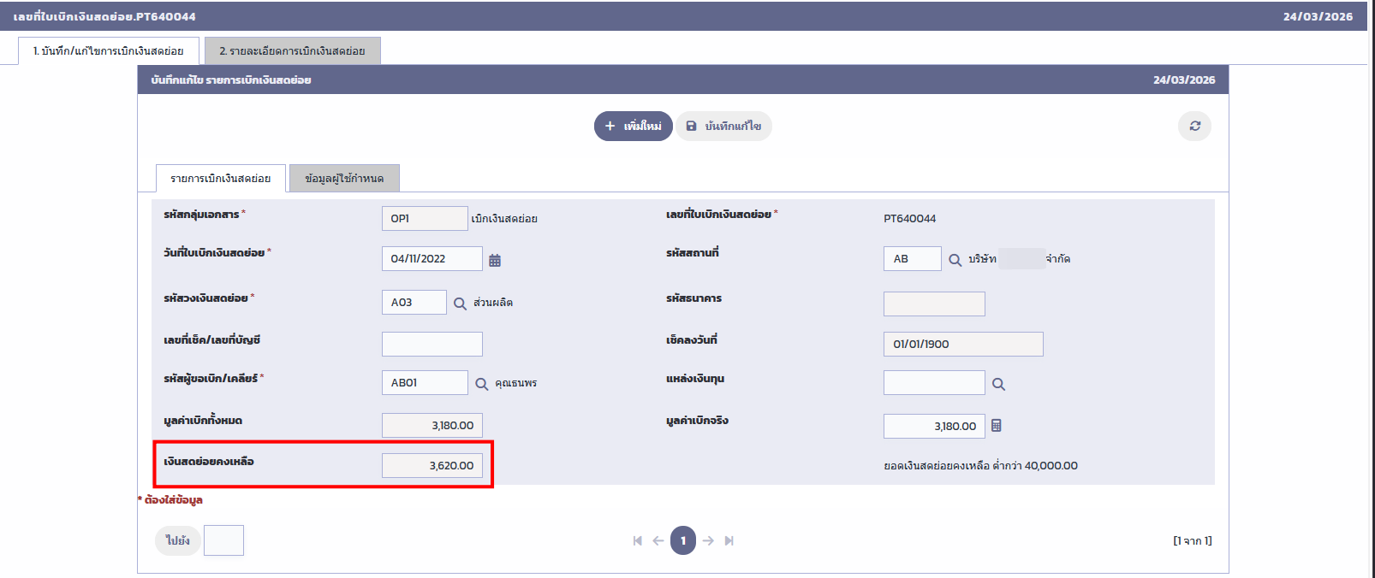Click the เพิ่มใหม่ add new button

[x=633, y=126]
